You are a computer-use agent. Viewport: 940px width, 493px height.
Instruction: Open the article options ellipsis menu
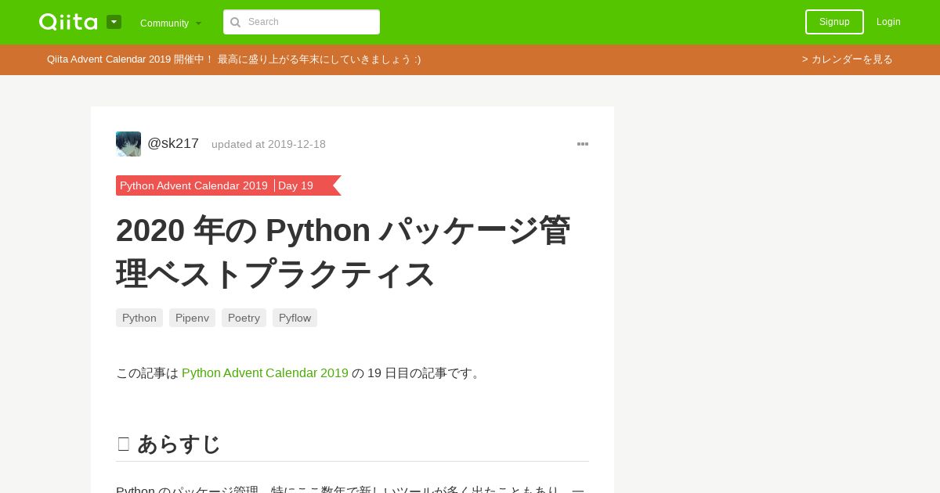(x=583, y=144)
